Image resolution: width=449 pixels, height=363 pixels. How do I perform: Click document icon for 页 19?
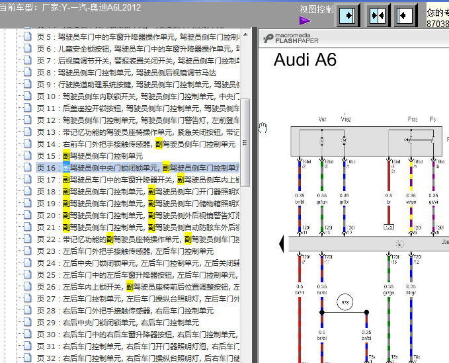(28, 203)
